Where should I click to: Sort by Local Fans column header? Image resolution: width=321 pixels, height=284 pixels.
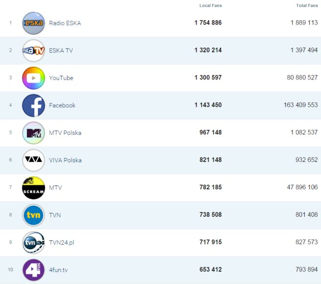210,5
